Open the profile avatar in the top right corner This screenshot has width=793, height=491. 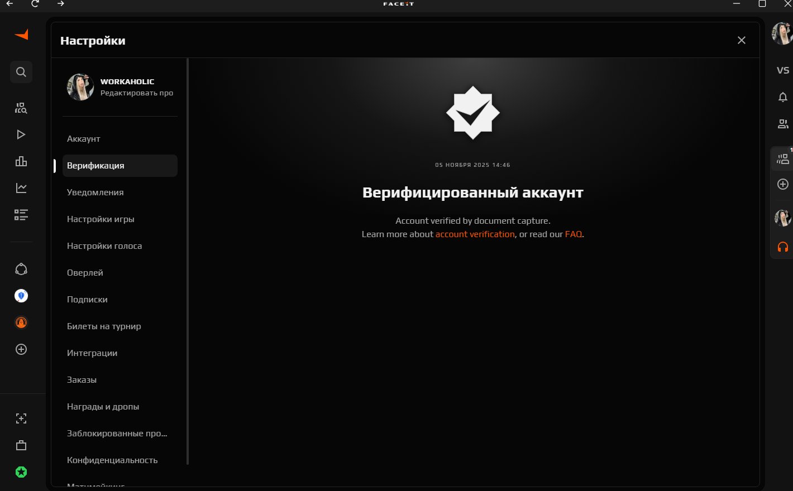[782, 33]
